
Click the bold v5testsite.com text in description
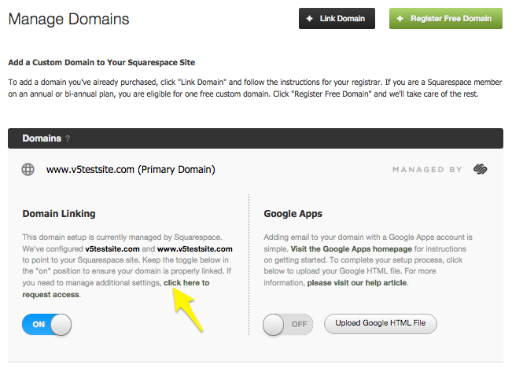[x=112, y=248]
